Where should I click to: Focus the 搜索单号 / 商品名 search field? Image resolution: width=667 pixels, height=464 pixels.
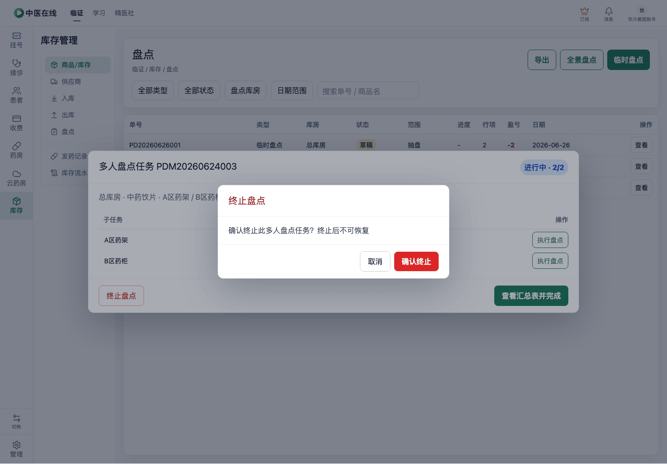(368, 90)
